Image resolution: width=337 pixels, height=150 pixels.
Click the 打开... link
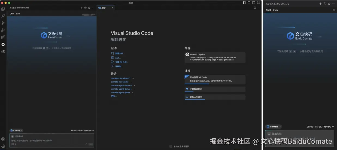tap(118, 58)
